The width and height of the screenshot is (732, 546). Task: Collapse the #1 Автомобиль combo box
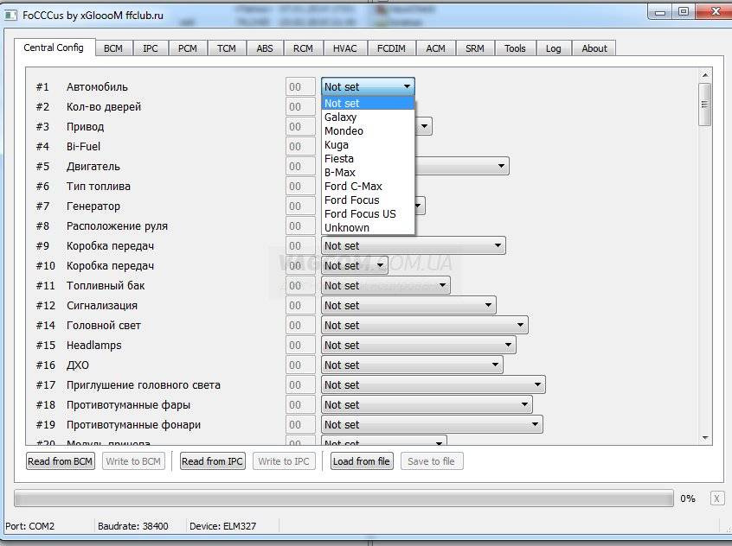pos(368,86)
